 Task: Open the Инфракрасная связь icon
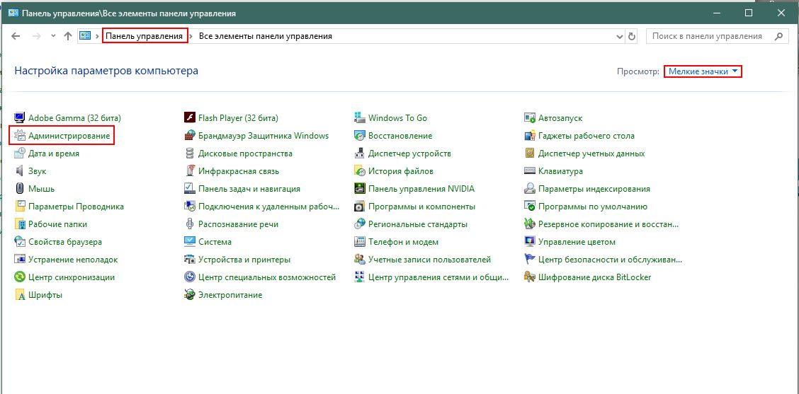pyautogui.click(x=190, y=171)
